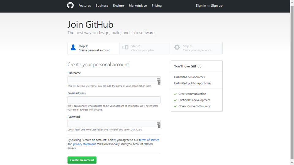Open the Business page link
Image resolution: width=294 pixels, height=165 pixels.
coord(102,5)
